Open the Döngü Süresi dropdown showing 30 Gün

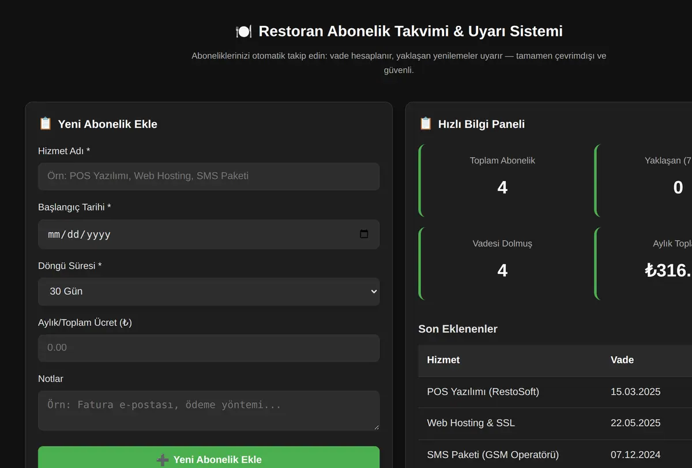pos(209,291)
